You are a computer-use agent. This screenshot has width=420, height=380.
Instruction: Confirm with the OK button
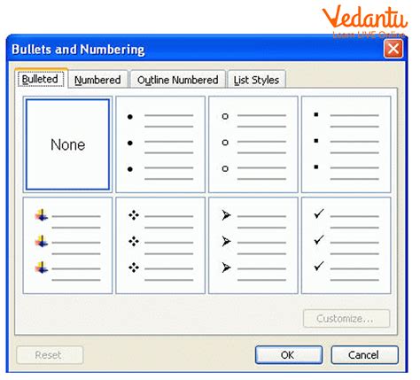(289, 355)
